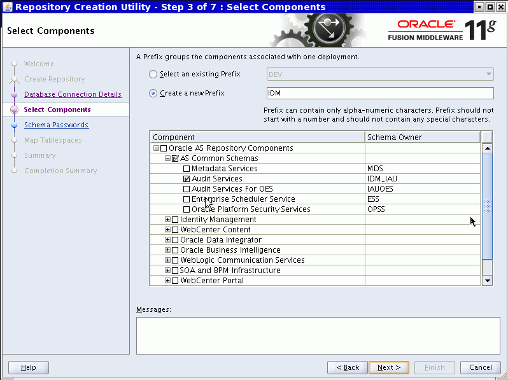Screen dimensions: 508x380
Task: Click the Completion Summary step label
Action: point(60,171)
